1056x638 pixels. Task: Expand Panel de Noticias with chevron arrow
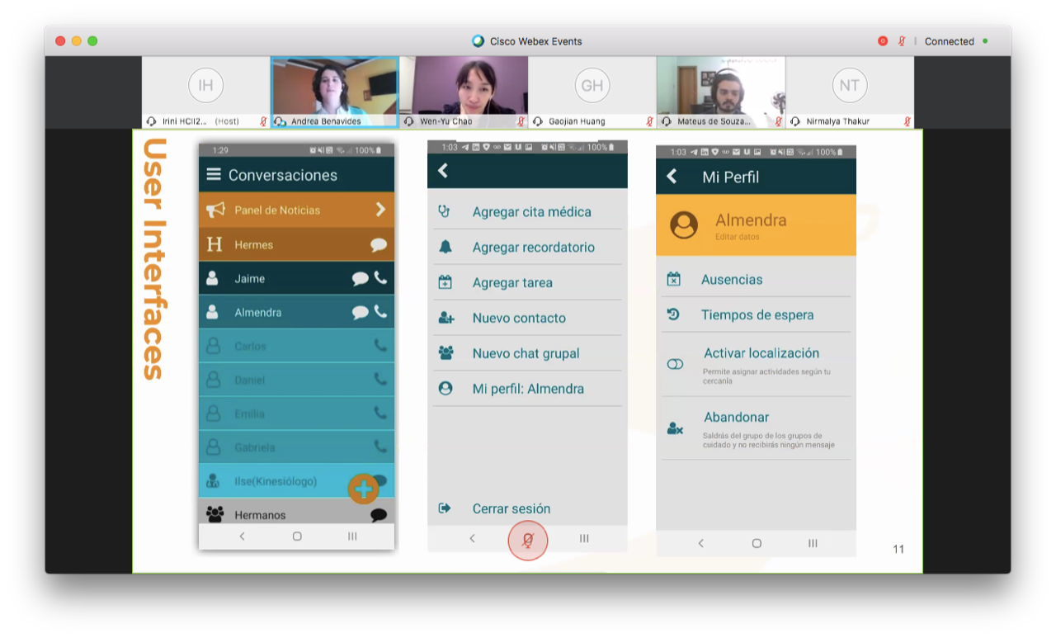(380, 210)
